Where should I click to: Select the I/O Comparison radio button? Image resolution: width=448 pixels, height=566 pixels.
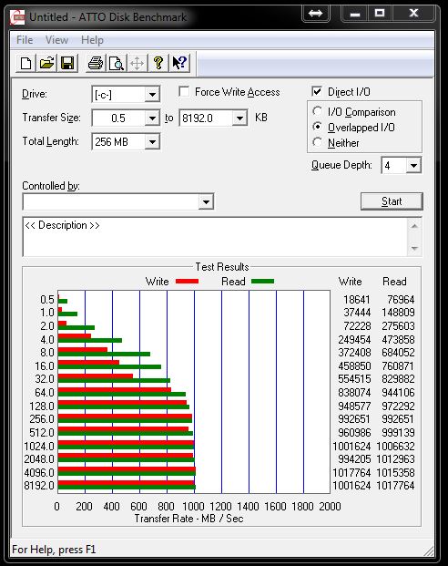pos(318,111)
